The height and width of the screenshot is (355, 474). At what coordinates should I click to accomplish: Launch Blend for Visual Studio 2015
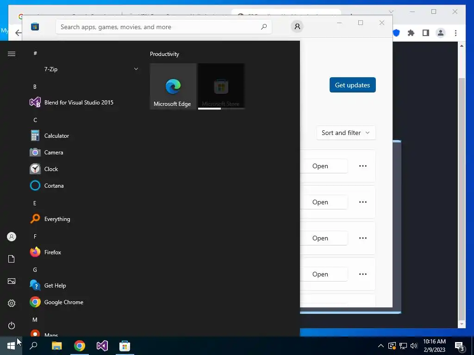click(x=72, y=102)
